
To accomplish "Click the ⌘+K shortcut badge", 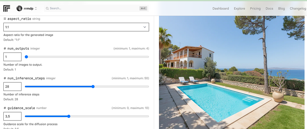I will click(143, 8).
